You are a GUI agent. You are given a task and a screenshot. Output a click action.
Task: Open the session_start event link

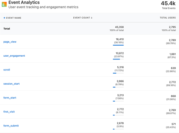pyautogui.click(x=11, y=84)
